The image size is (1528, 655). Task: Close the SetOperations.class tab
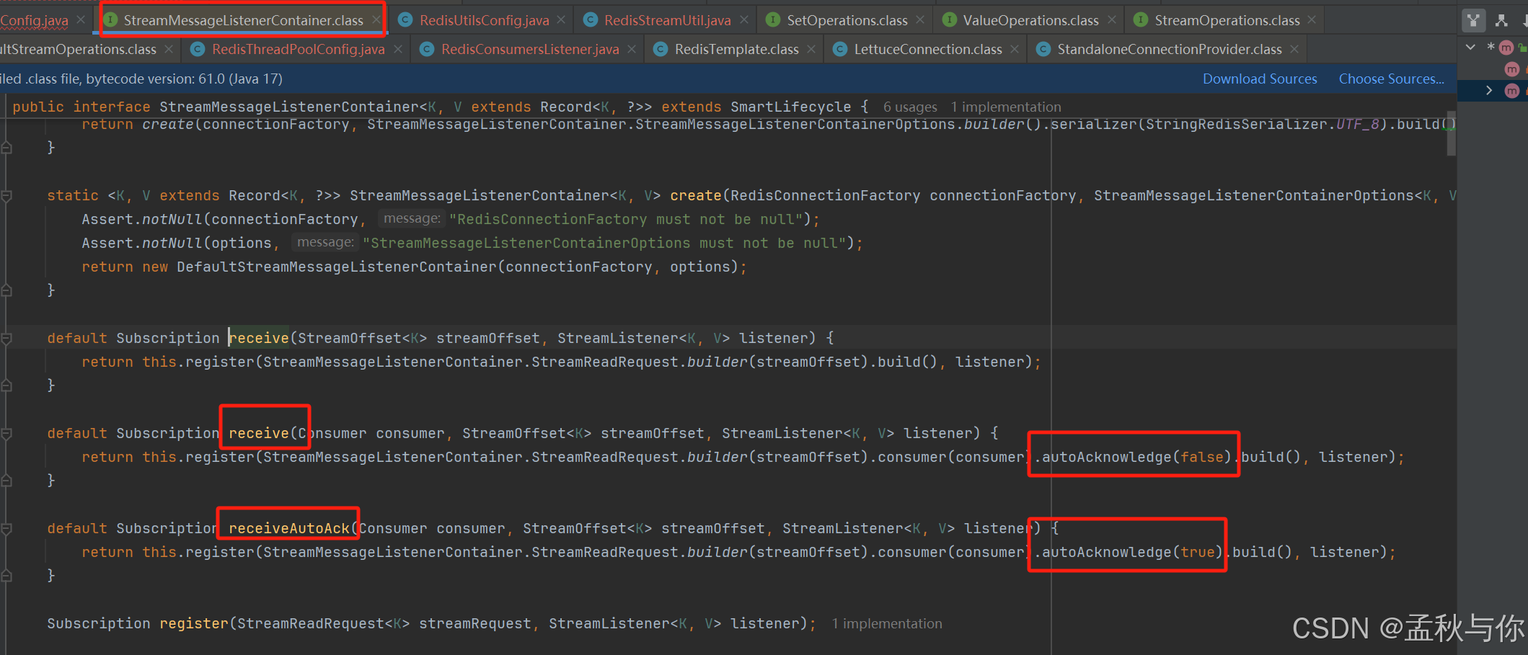pyautogui.click(x=920, y=20)
